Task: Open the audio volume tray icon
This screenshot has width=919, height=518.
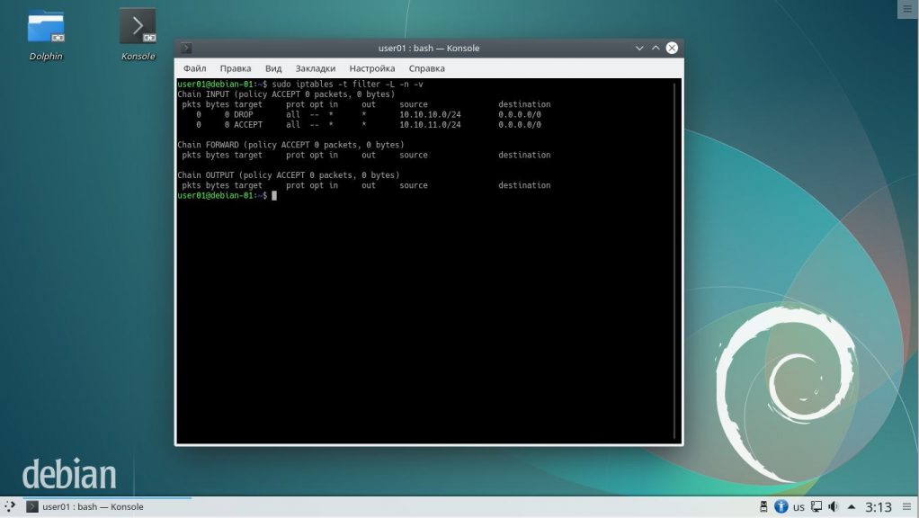Action: click(x=833, y=506)
